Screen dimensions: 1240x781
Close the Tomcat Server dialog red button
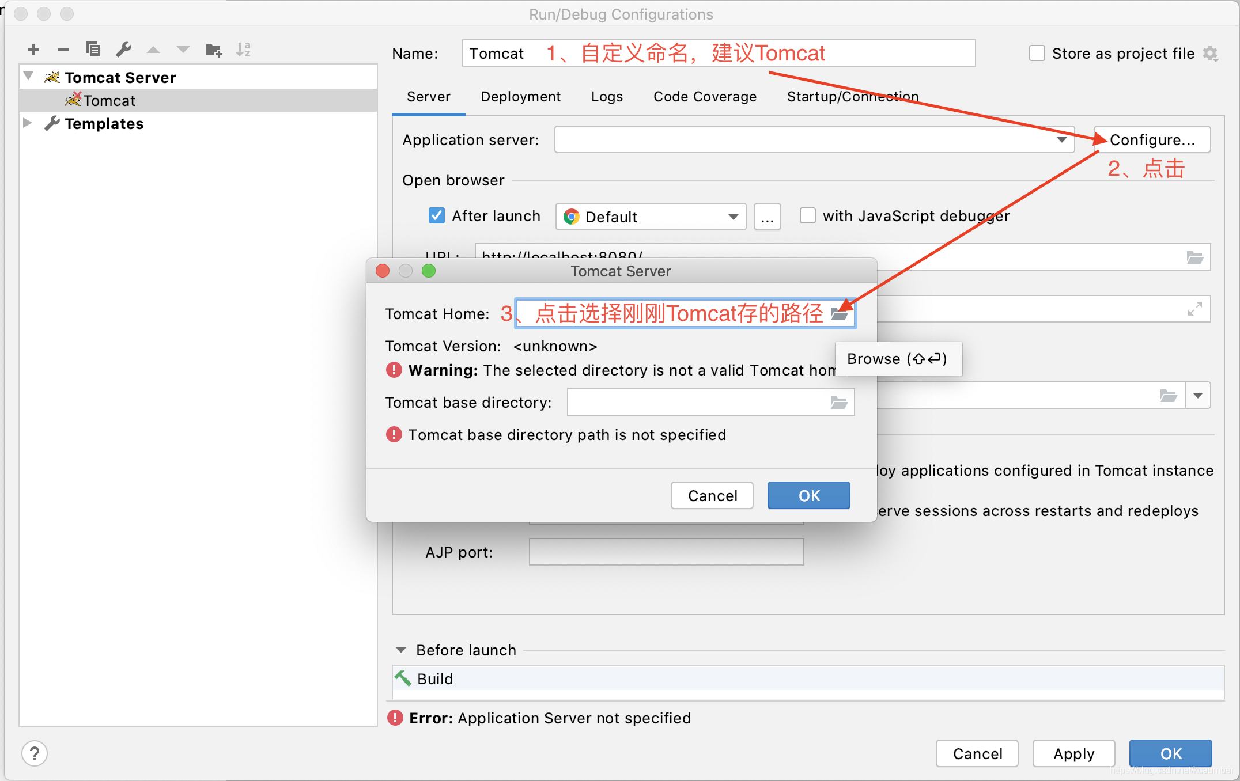pyautogui.click(x=383, y=271)
